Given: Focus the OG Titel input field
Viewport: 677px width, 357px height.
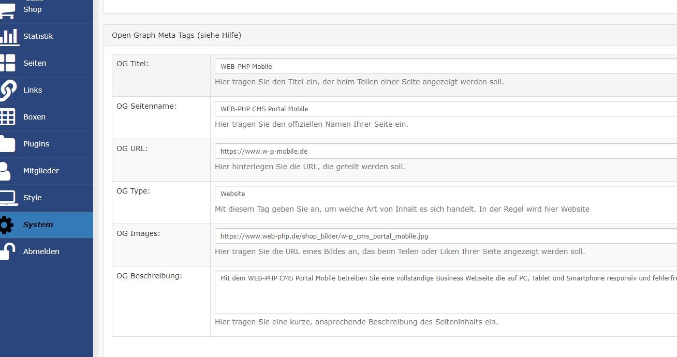Looking at the screenshot, I should tap(445, 66).
